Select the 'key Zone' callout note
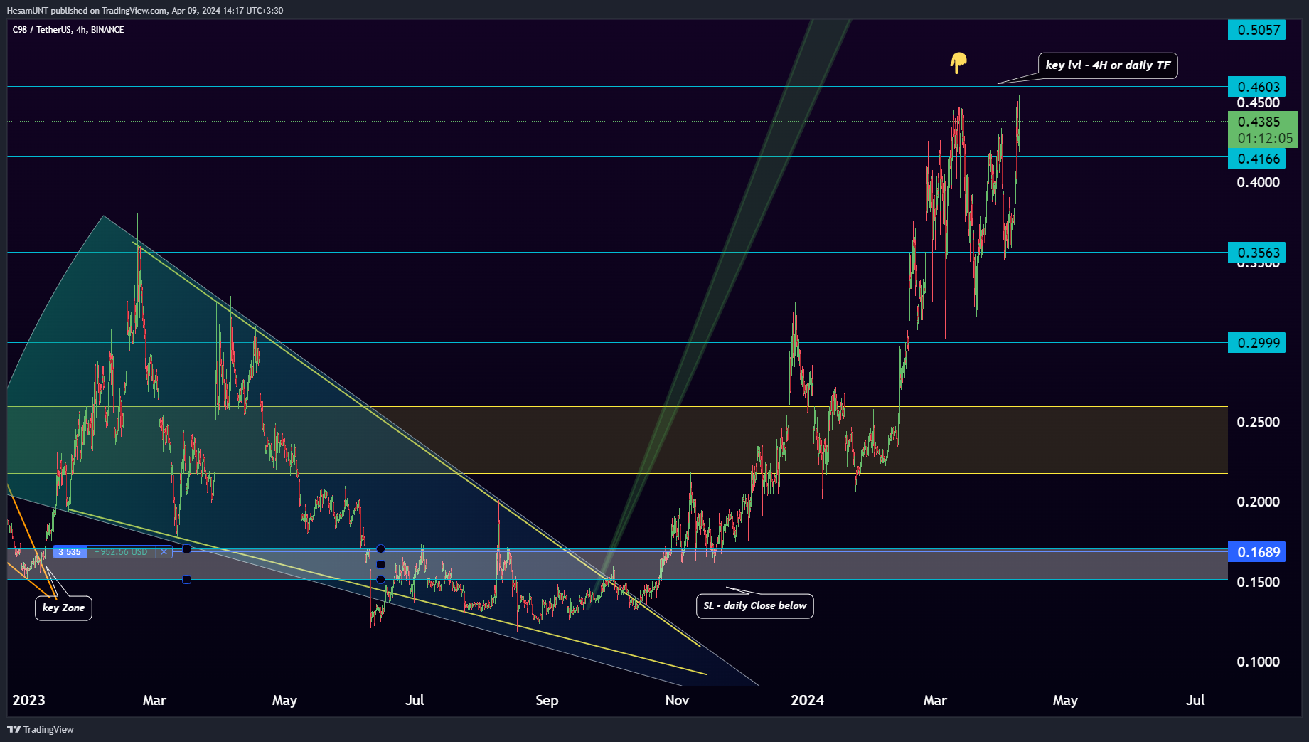Screen dimensions: 1309x742 point(63,608)
